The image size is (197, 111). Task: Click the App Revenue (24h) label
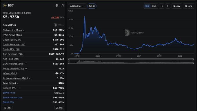click(13, 54)
